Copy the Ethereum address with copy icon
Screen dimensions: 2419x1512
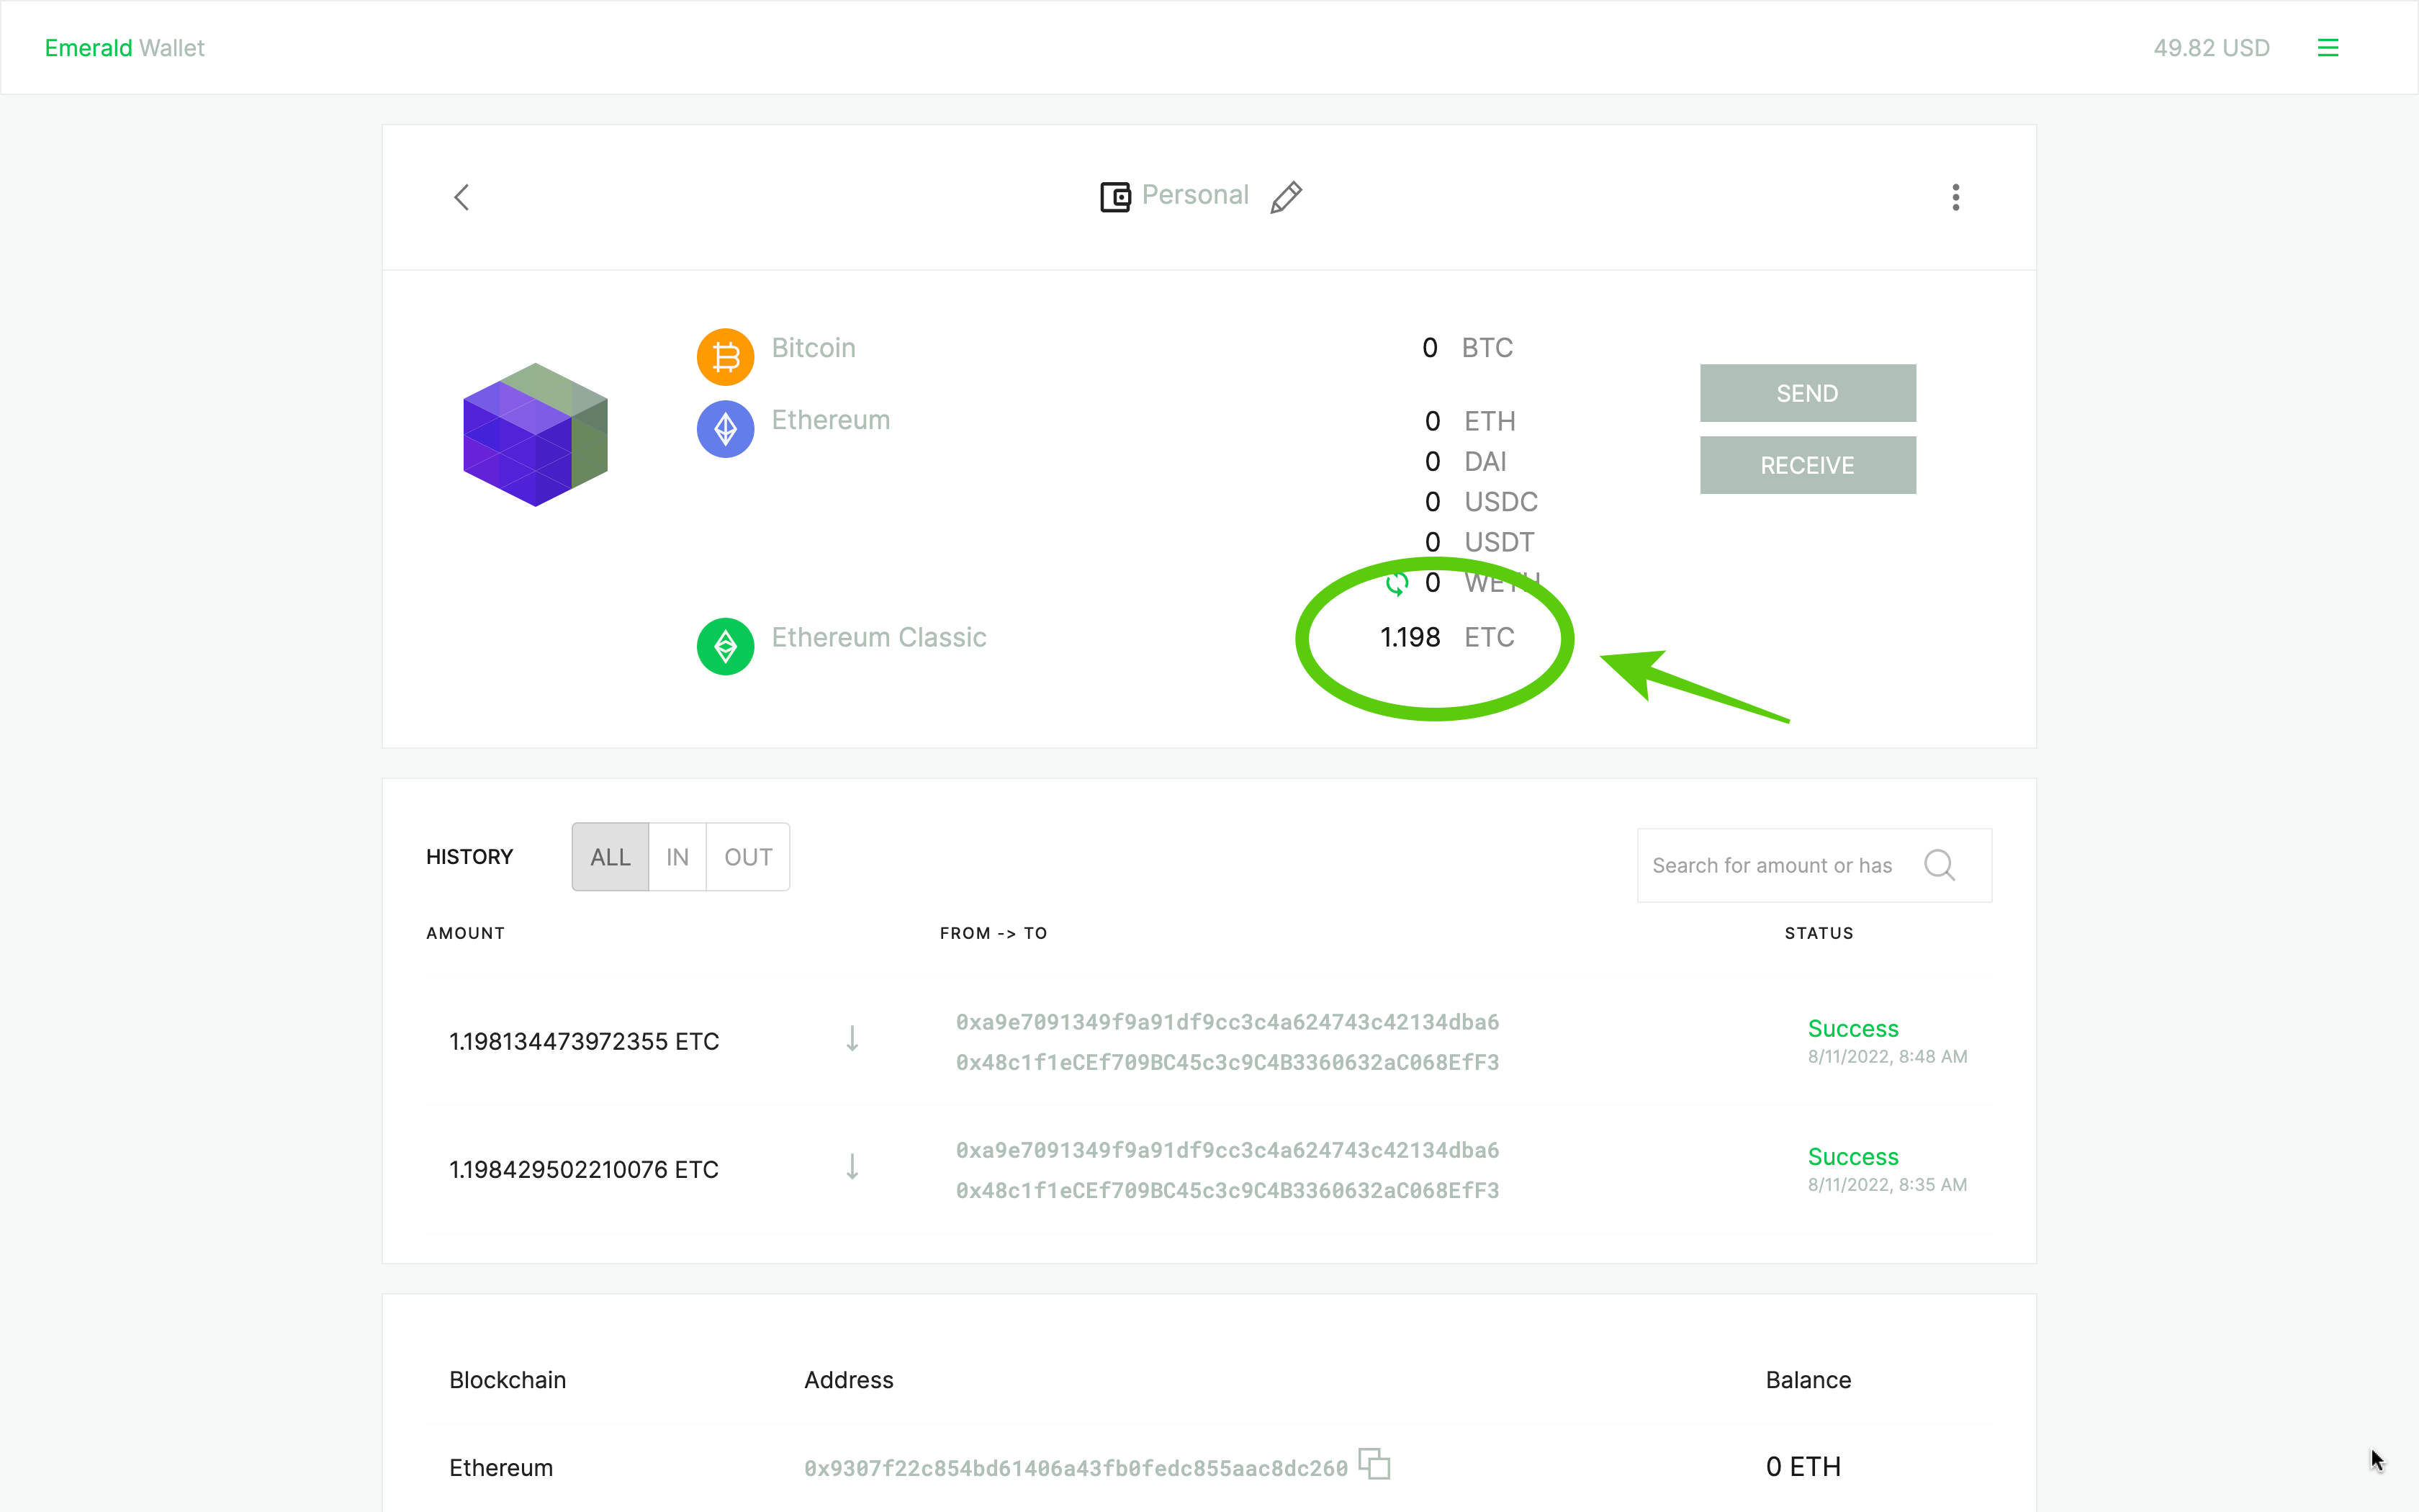[1374, 1464]
